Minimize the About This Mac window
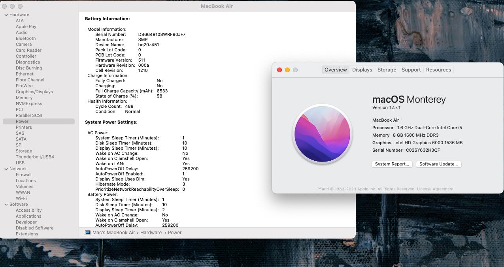 287,70
